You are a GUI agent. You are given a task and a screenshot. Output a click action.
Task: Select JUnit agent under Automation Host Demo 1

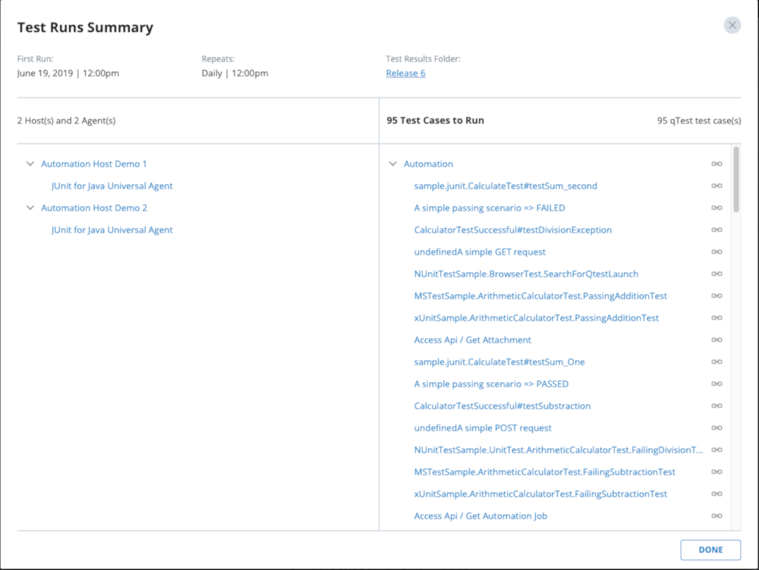pos(112,186)
